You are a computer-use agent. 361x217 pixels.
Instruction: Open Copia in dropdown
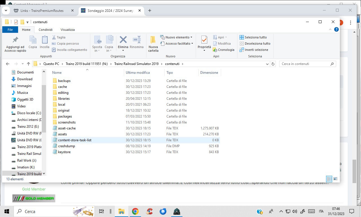[109, 44]
